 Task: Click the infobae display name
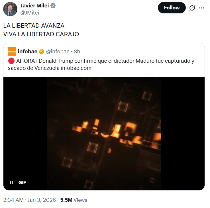tap(28, 52)
